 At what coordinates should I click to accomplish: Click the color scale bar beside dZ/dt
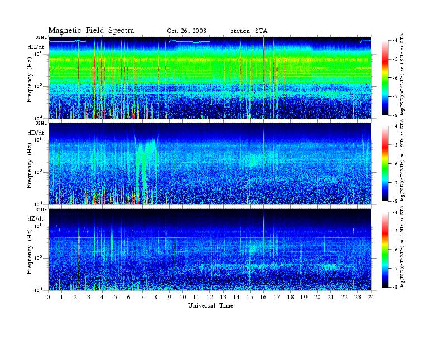(385, 250)
